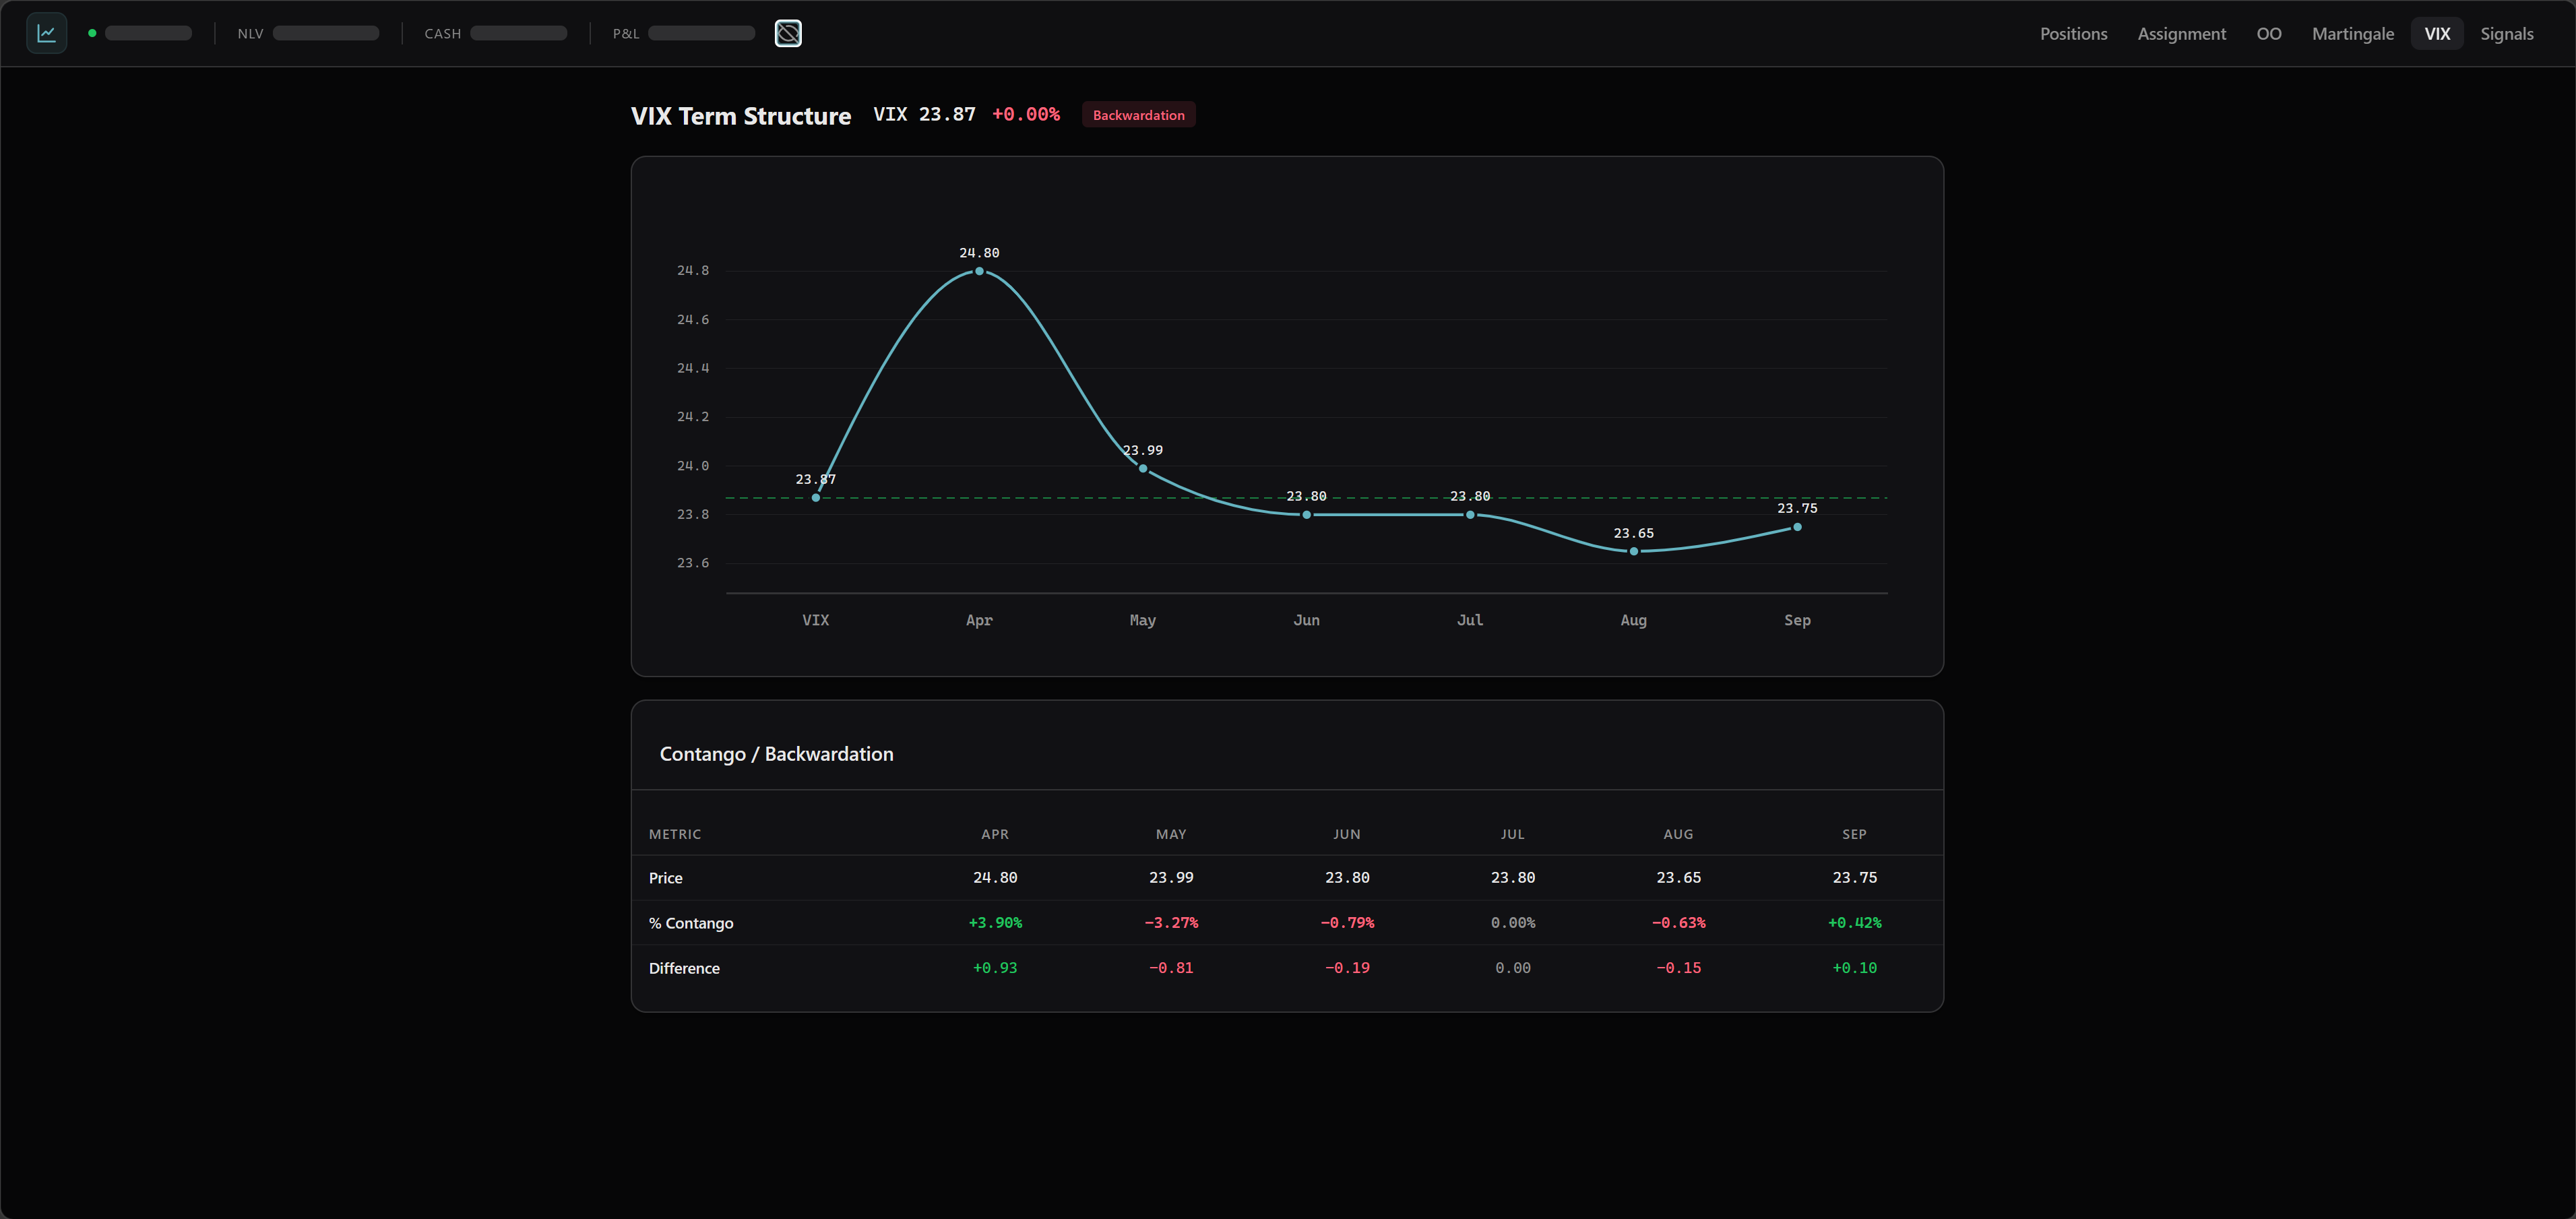Click the APR column header
This screenshot has height=1219, width=2576.
point(994,834)
